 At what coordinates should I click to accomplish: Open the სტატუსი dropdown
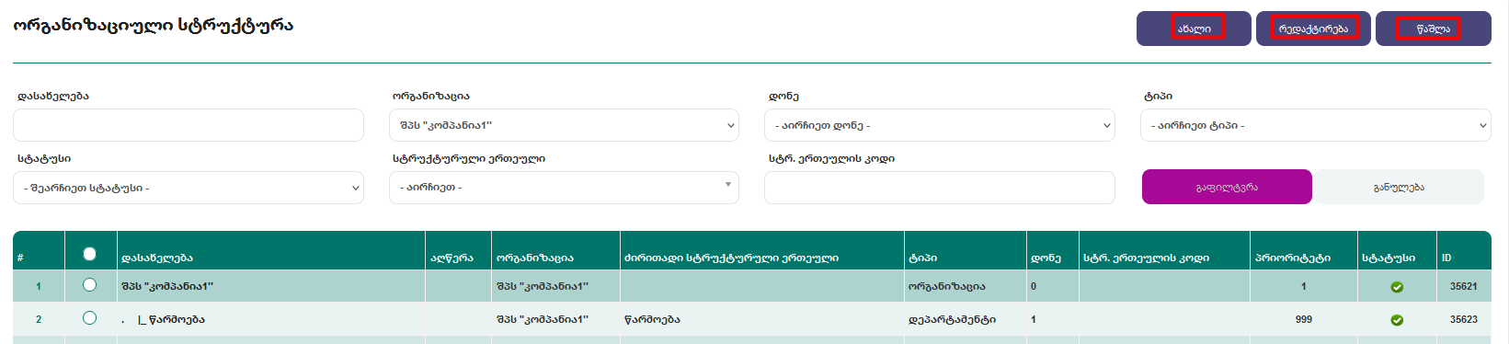(189, 188)
